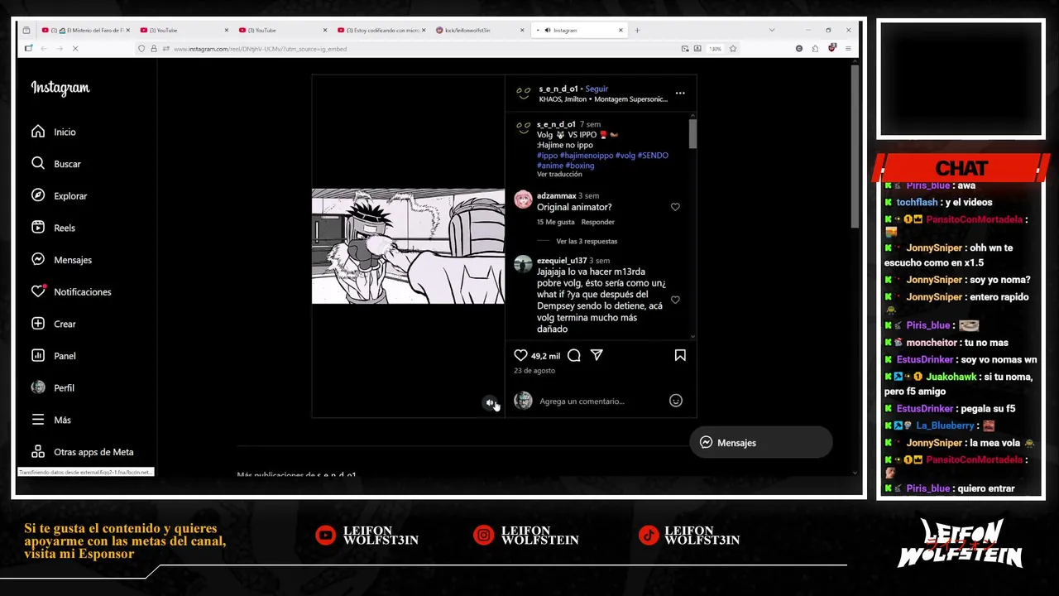This screenshot has height=596, width=1059.
Task: Open Reels from the sidebar
Action: tap(53, 228)
